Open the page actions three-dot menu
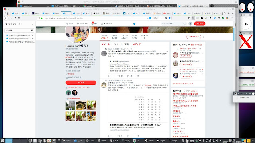The width and height of the screenshot is (255, 143). point(162,18)
